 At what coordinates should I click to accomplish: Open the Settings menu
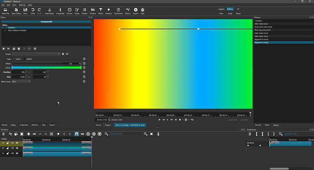tap(22, 5)
